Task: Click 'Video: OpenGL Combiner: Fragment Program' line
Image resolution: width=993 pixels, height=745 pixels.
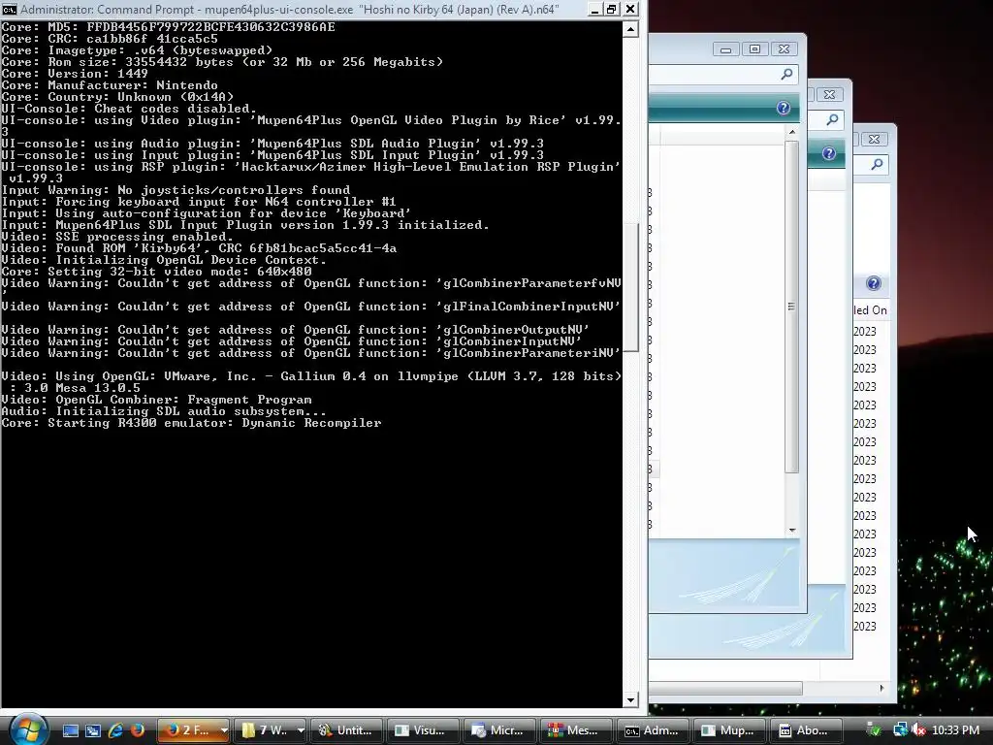Action: (156, 400)
